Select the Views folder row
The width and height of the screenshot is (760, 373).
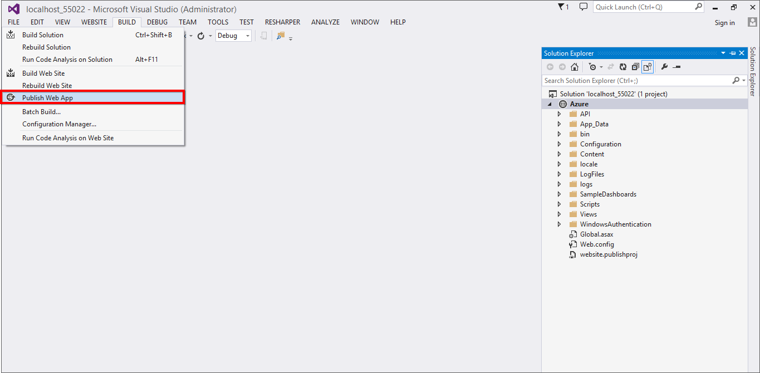[x=645, y=214]
